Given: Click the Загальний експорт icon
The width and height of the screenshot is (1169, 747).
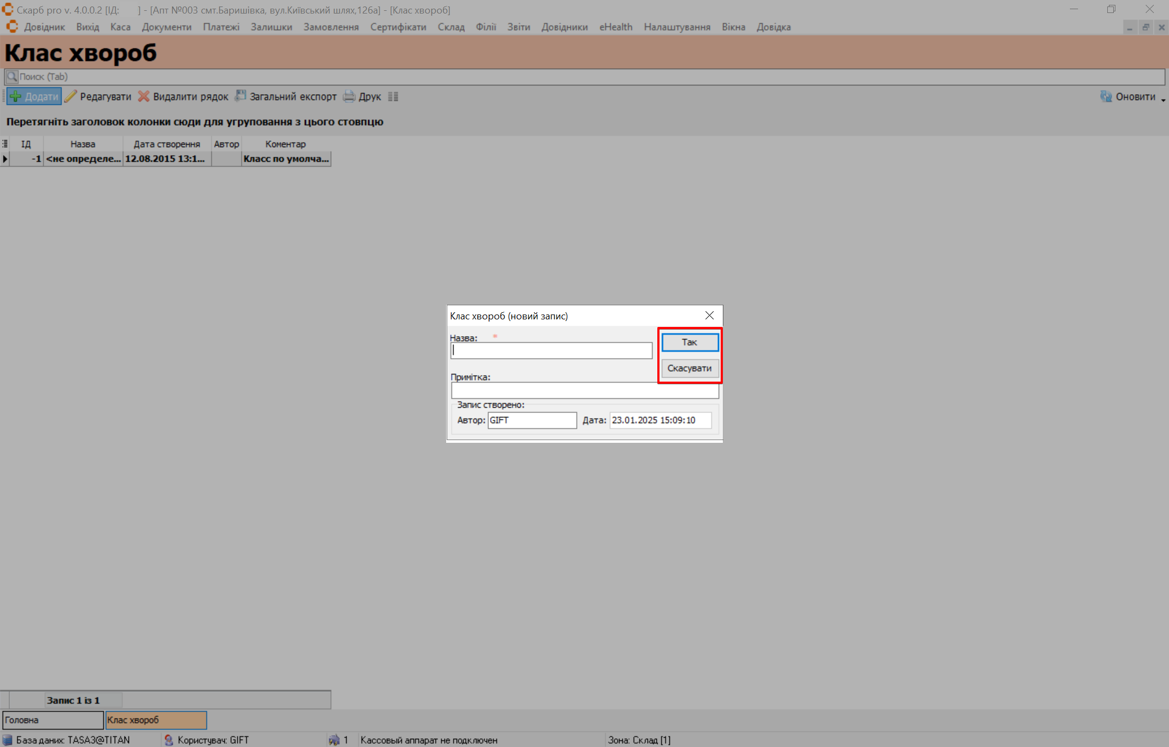Looking at the screenshot, I should (240, 96).
